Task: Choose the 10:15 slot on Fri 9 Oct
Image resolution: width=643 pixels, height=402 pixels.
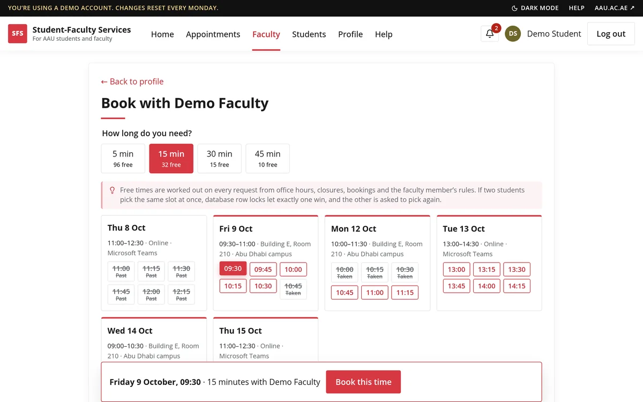Action: pyautogui.click(x=233, y=286)
